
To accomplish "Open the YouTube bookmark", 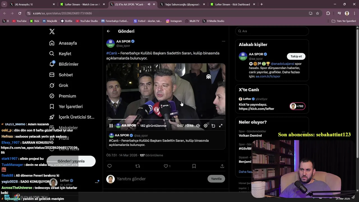I will pyautogui.click(x=19, y=21).
